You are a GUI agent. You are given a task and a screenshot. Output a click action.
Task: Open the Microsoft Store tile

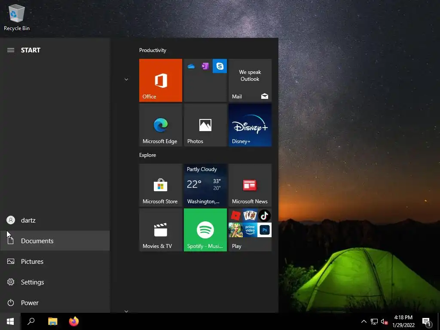point(161,185)
